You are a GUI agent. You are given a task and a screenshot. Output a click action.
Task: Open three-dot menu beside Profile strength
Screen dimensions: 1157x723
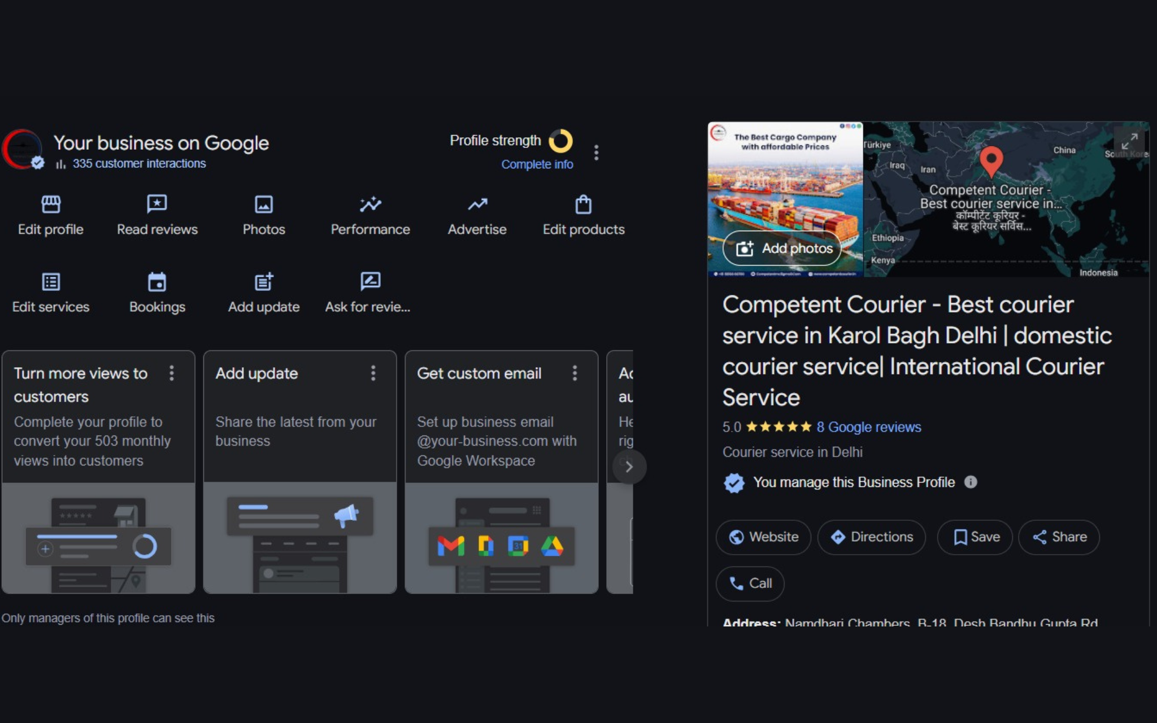pyautogui.click(x=596, y=153)
